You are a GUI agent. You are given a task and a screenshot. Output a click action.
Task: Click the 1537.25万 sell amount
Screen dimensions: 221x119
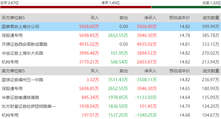(118, 115)
